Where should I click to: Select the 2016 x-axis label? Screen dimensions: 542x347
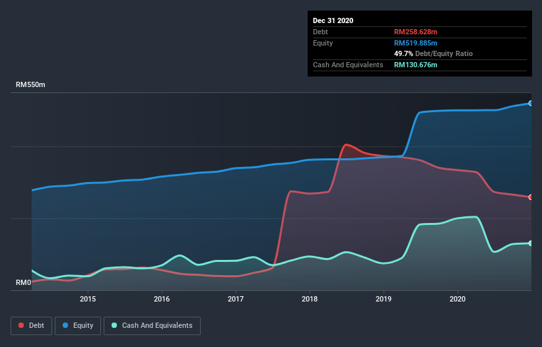pyautogui.click(x=162, y=299)
